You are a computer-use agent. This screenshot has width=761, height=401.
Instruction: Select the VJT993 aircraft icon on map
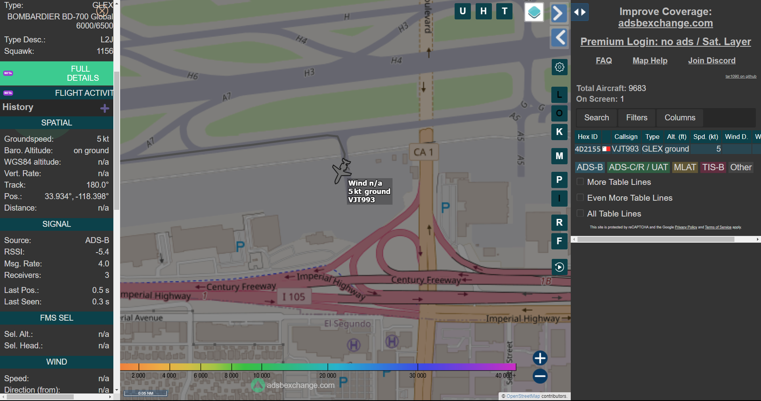coord(342,171)
